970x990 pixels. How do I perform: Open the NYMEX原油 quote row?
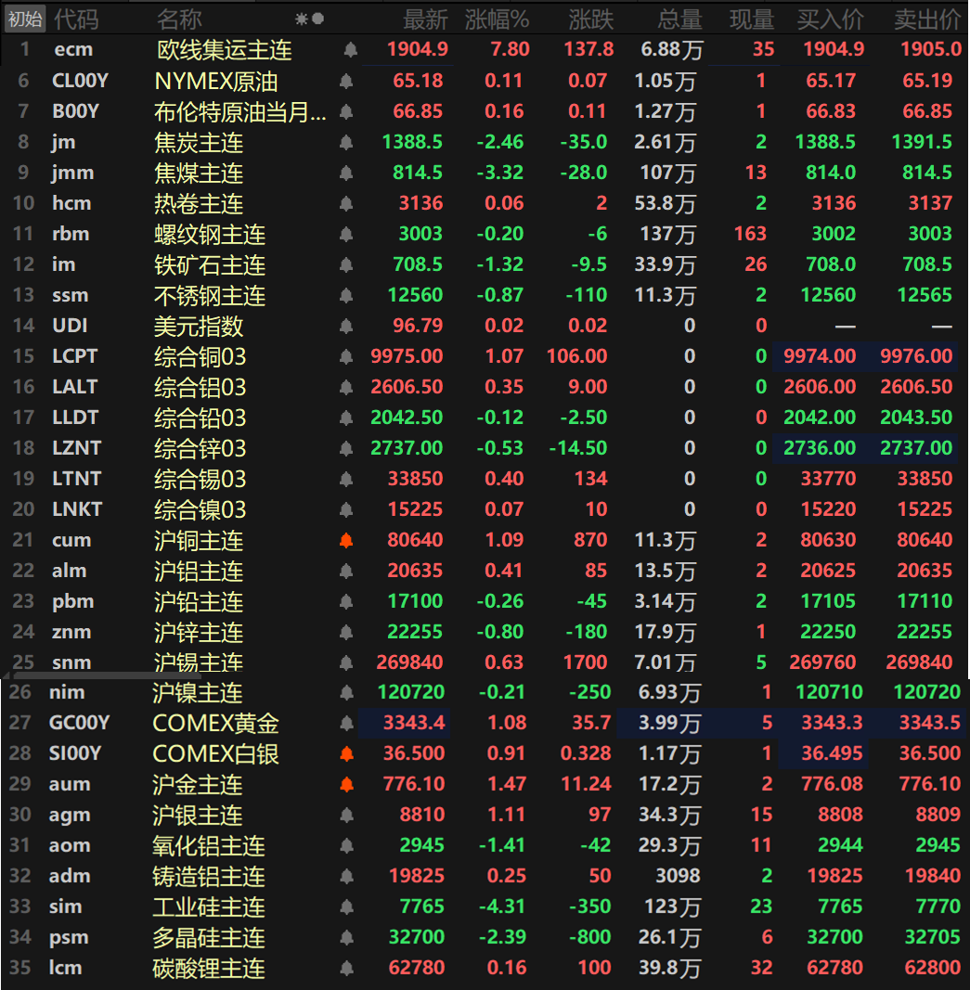215,82
